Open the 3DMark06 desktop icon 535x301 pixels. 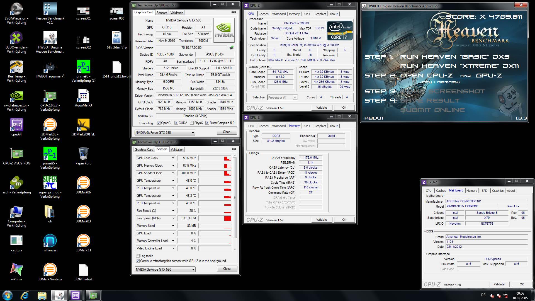(x=83, y=185)
